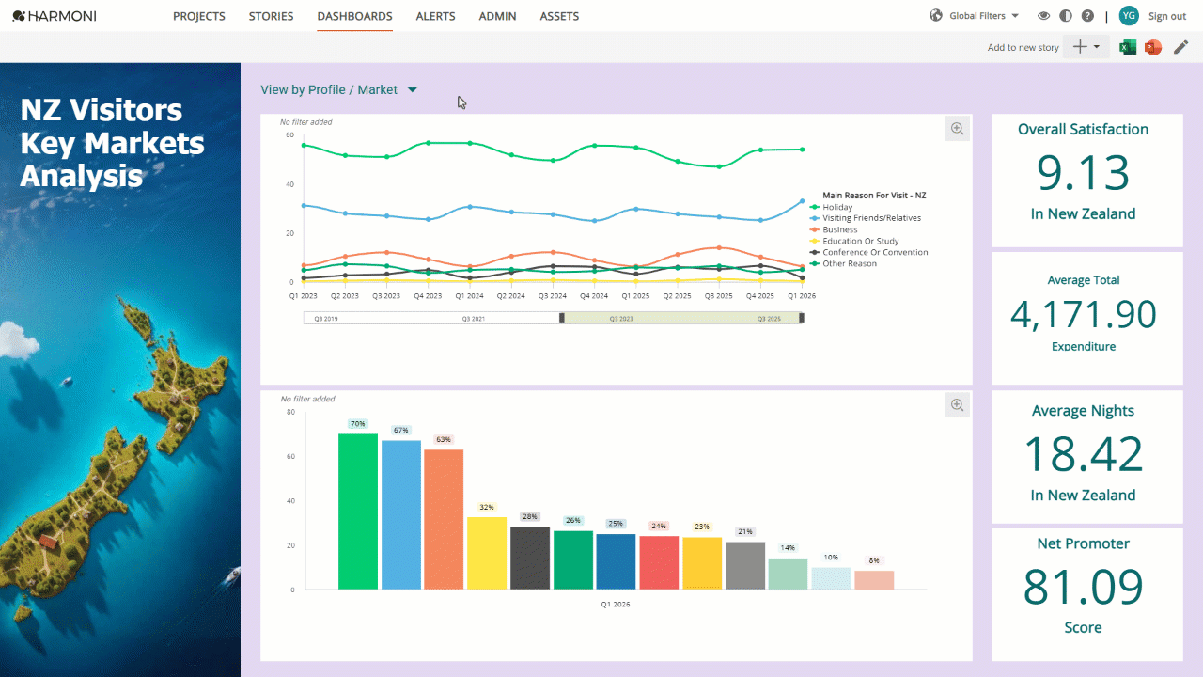This screenshot has height=677, width=1203.
Task: Toggle the Business series in legend
Action: click(833, 229)
